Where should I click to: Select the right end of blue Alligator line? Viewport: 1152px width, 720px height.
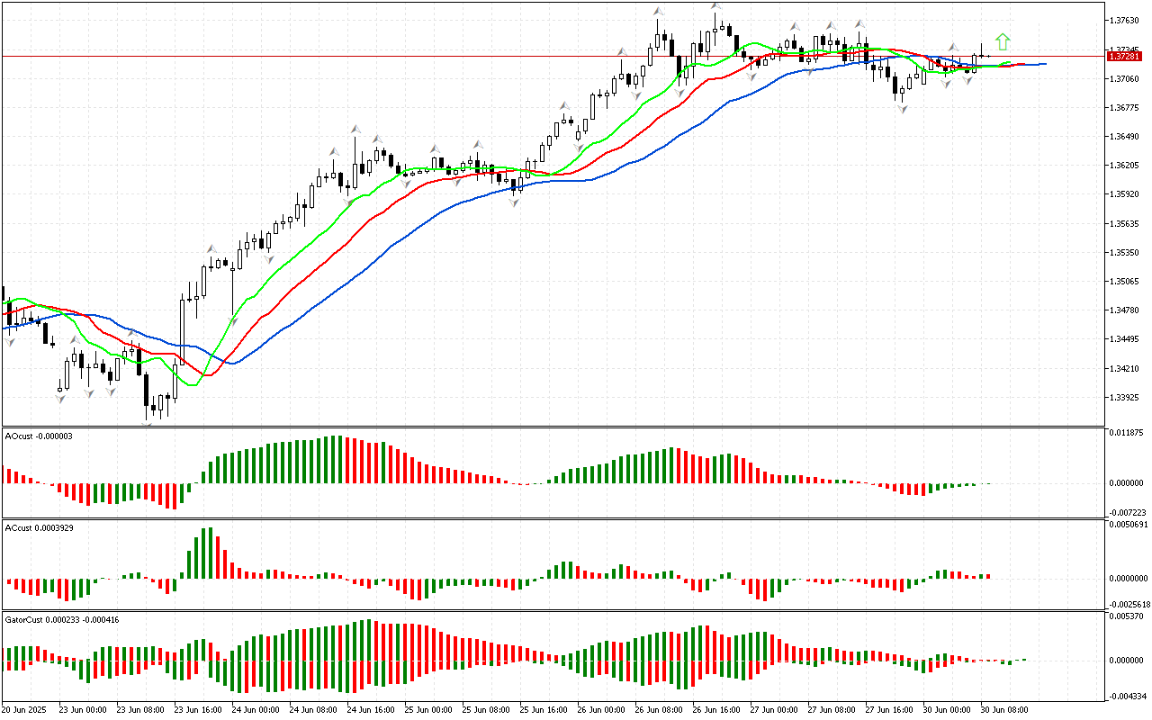click(1044, 64)
